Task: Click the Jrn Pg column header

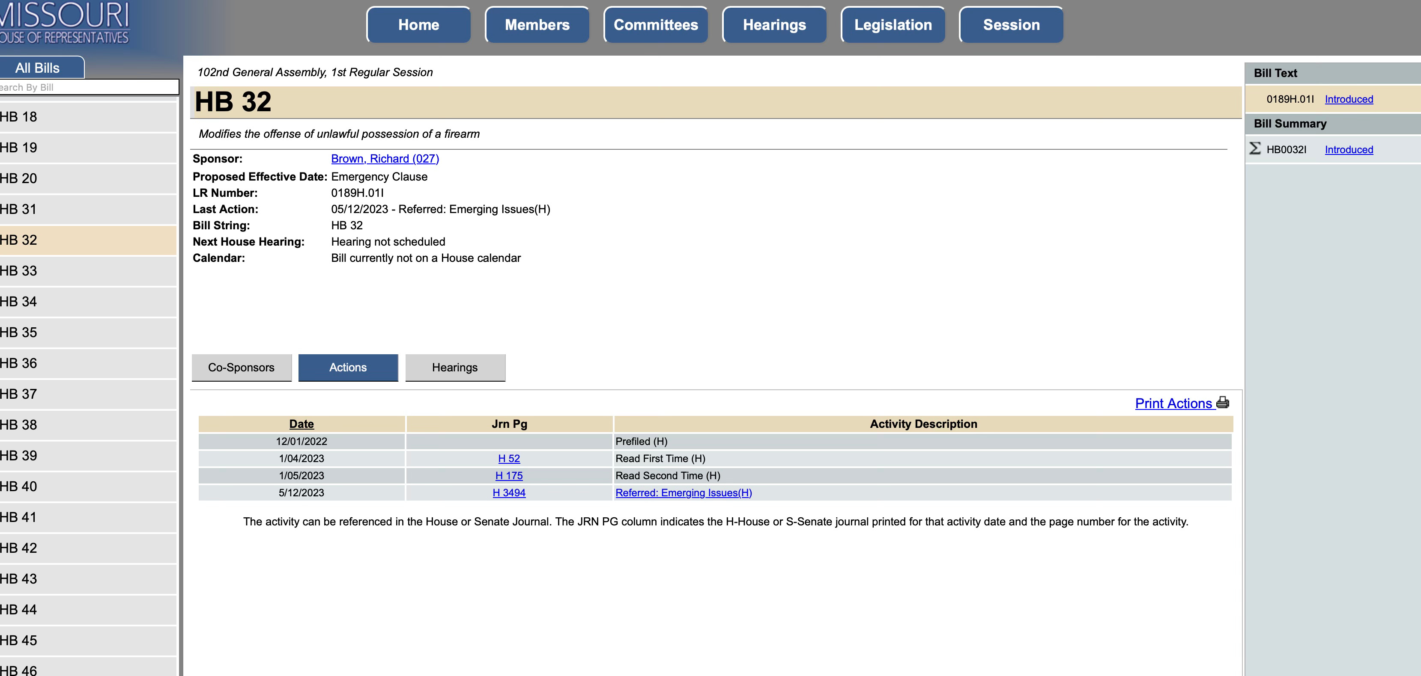Action: coord(509,424)
